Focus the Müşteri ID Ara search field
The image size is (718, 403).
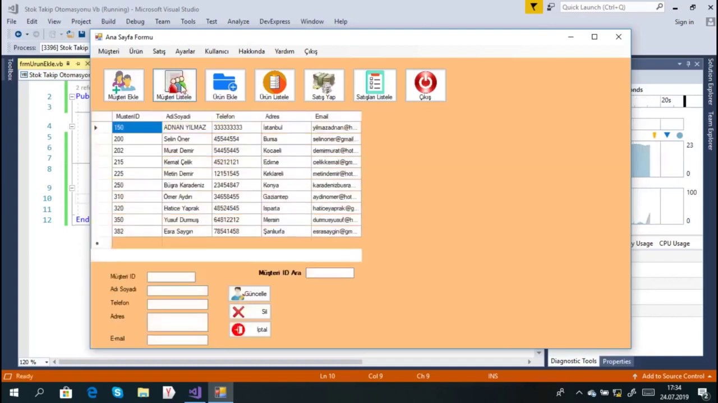pyautogui.click(x=330, y=273)
